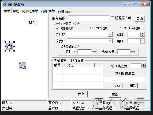This screenshot has width=153, height=115.
Task: Open the 菜单 menu
Action: click(7, 11)
